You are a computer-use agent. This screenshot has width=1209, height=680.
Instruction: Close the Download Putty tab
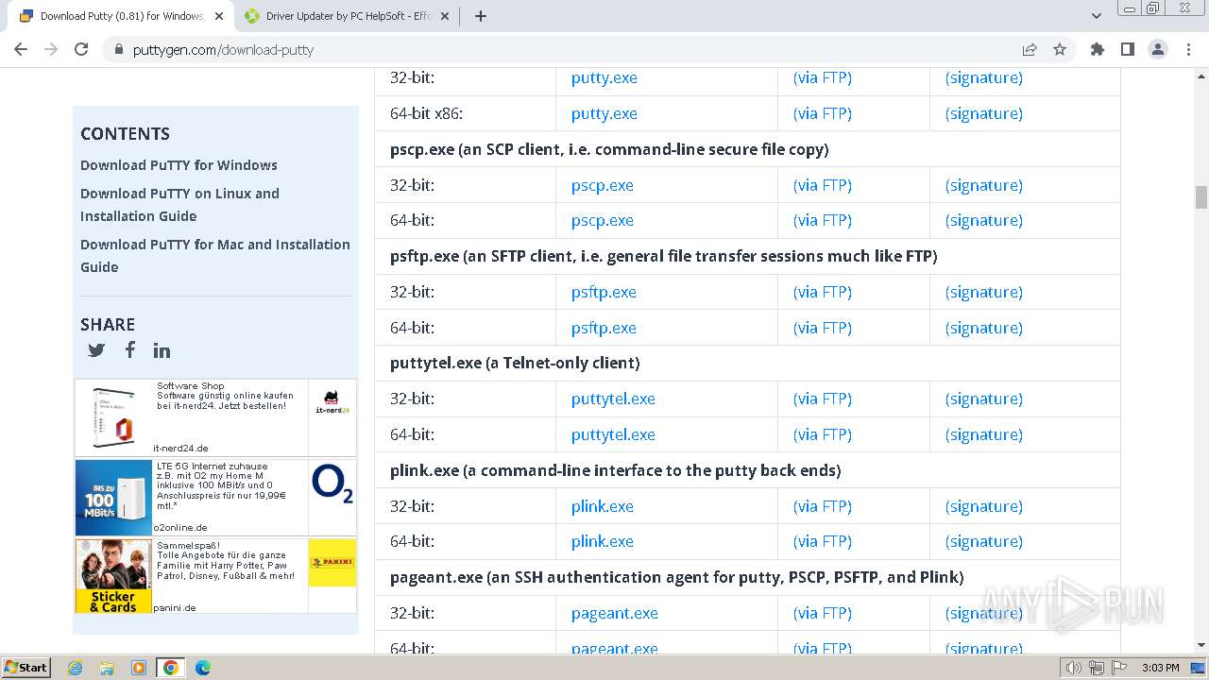(219, 16)
